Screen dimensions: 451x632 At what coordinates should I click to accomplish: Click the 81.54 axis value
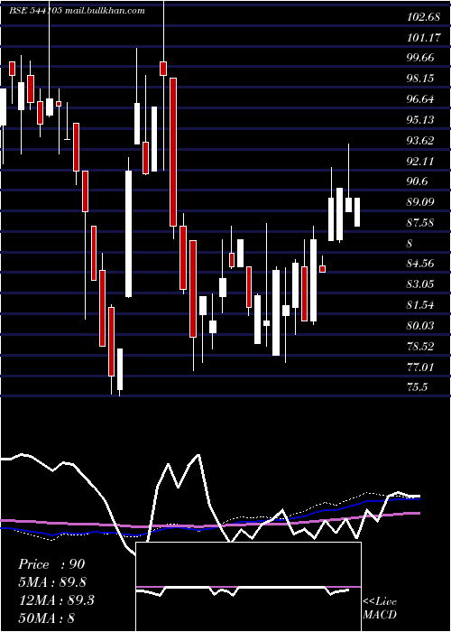coord(420,305)
